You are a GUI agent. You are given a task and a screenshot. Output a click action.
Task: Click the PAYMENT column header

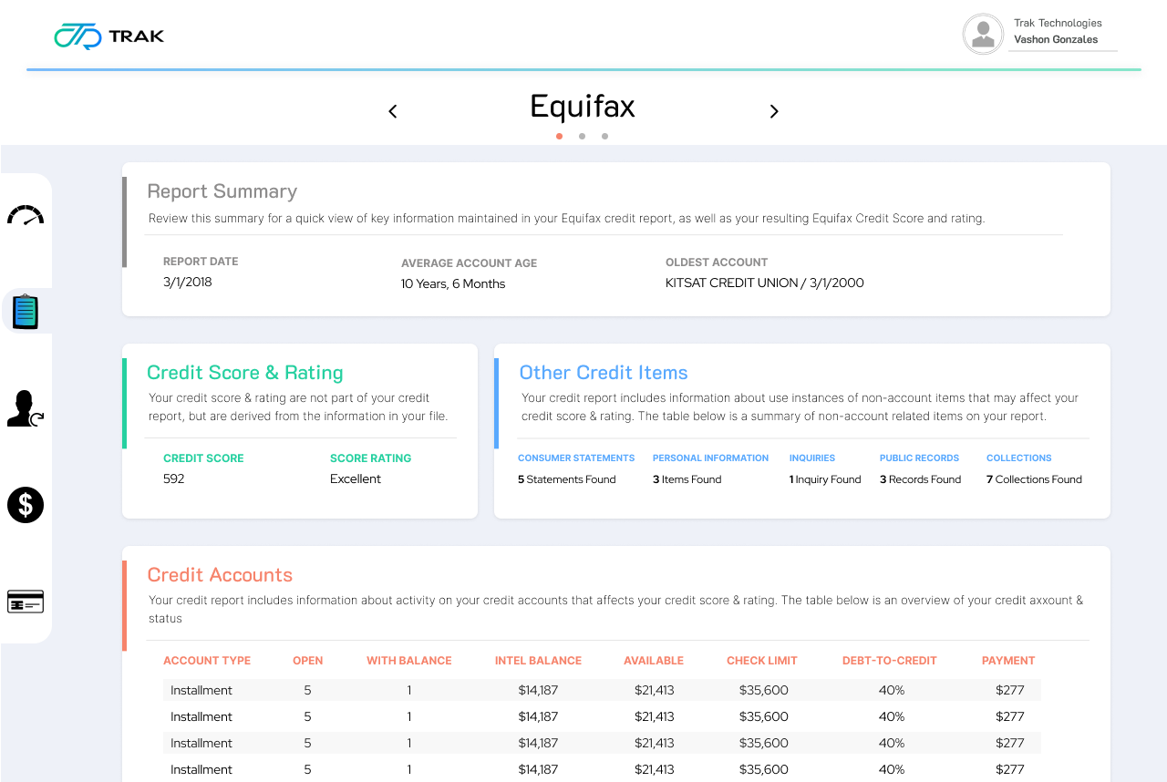click(1008, 661)
